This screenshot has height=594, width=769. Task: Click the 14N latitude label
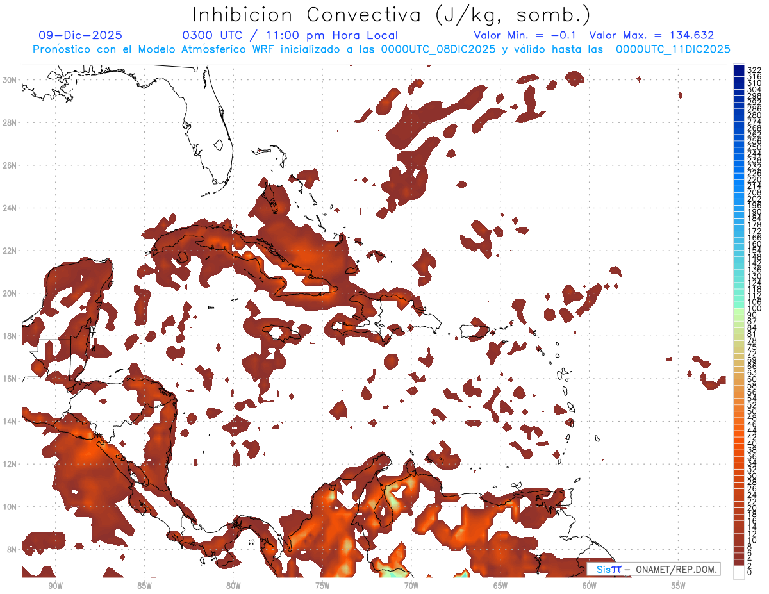[11, 422]
